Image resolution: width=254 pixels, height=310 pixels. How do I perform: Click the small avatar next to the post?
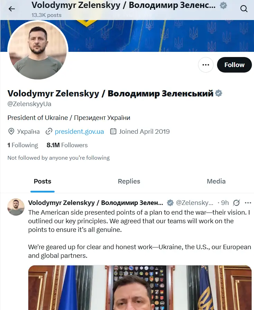click(16, 207)
